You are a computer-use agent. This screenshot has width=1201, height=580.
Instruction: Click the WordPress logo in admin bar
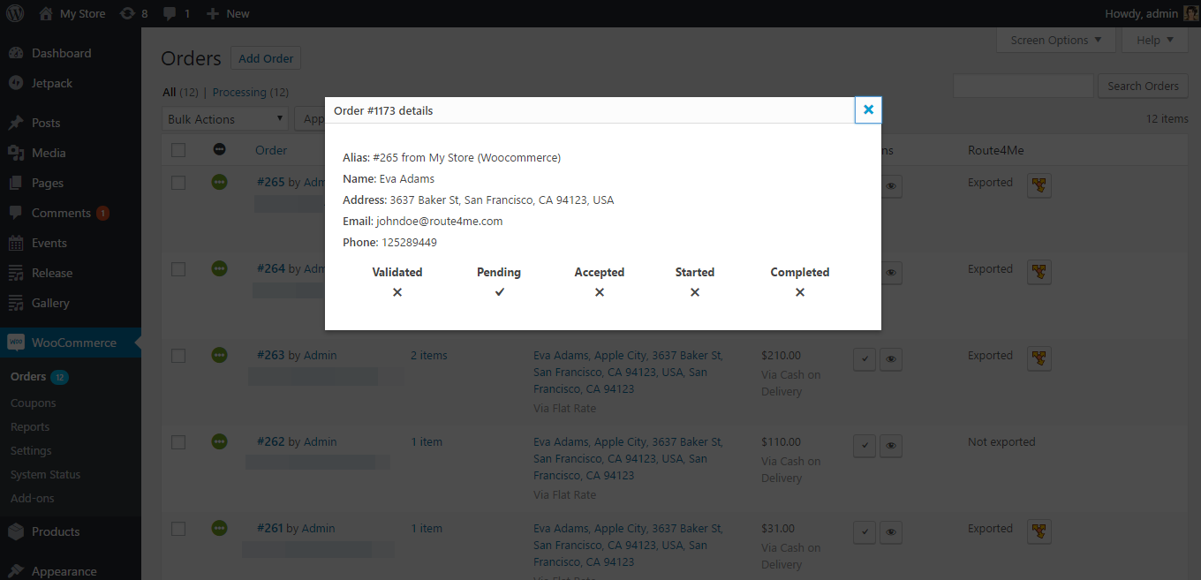(18, 13)
